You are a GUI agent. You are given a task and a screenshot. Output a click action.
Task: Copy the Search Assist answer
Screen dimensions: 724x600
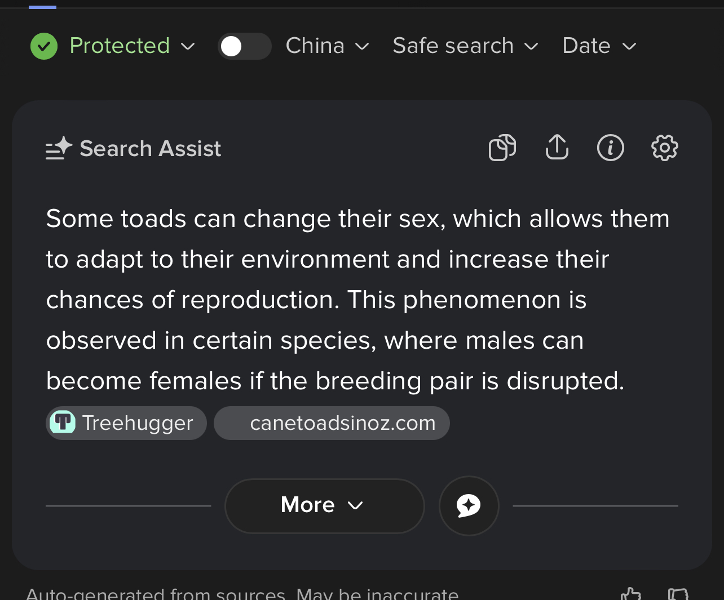[x=502, y=148]
